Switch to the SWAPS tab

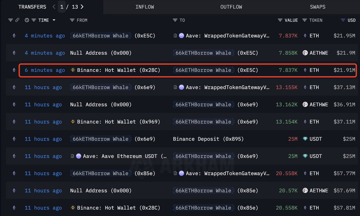coord(317,7)
